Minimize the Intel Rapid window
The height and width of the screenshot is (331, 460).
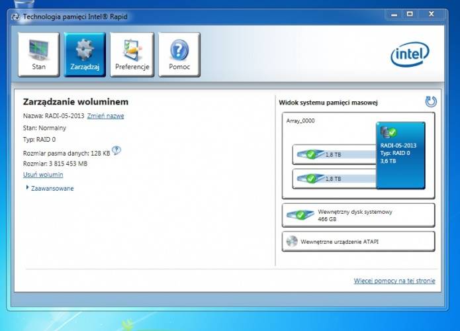394,15
